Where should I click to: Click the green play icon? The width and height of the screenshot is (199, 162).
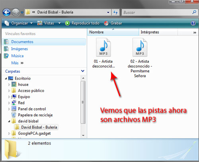pos(67,23)
